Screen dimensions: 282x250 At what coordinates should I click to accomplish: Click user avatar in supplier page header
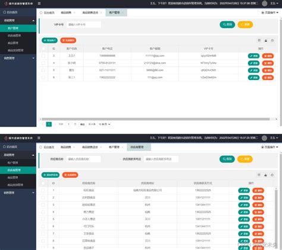point(264,138)
